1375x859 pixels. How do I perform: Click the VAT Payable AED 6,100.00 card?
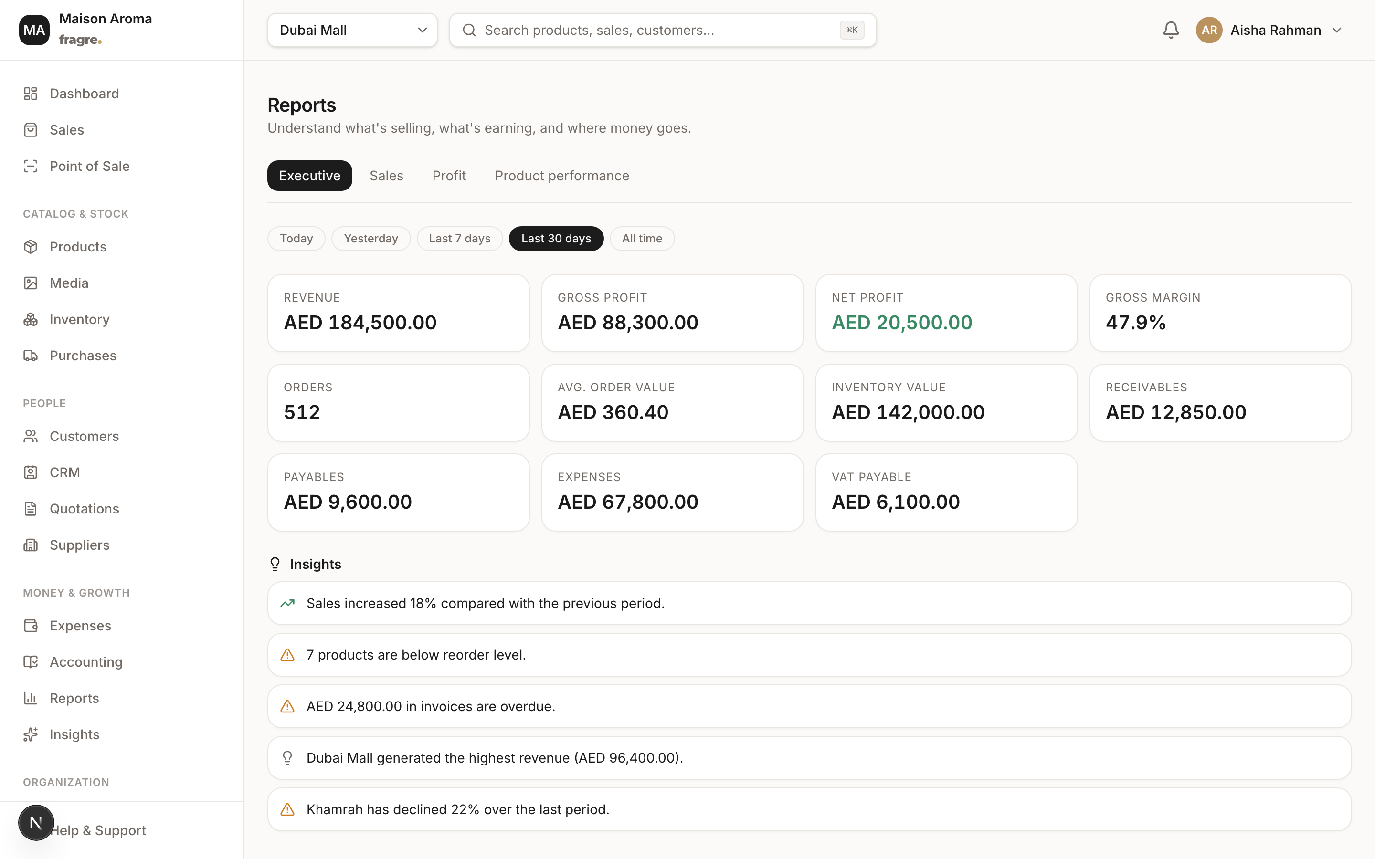click(x=946, y=492)
